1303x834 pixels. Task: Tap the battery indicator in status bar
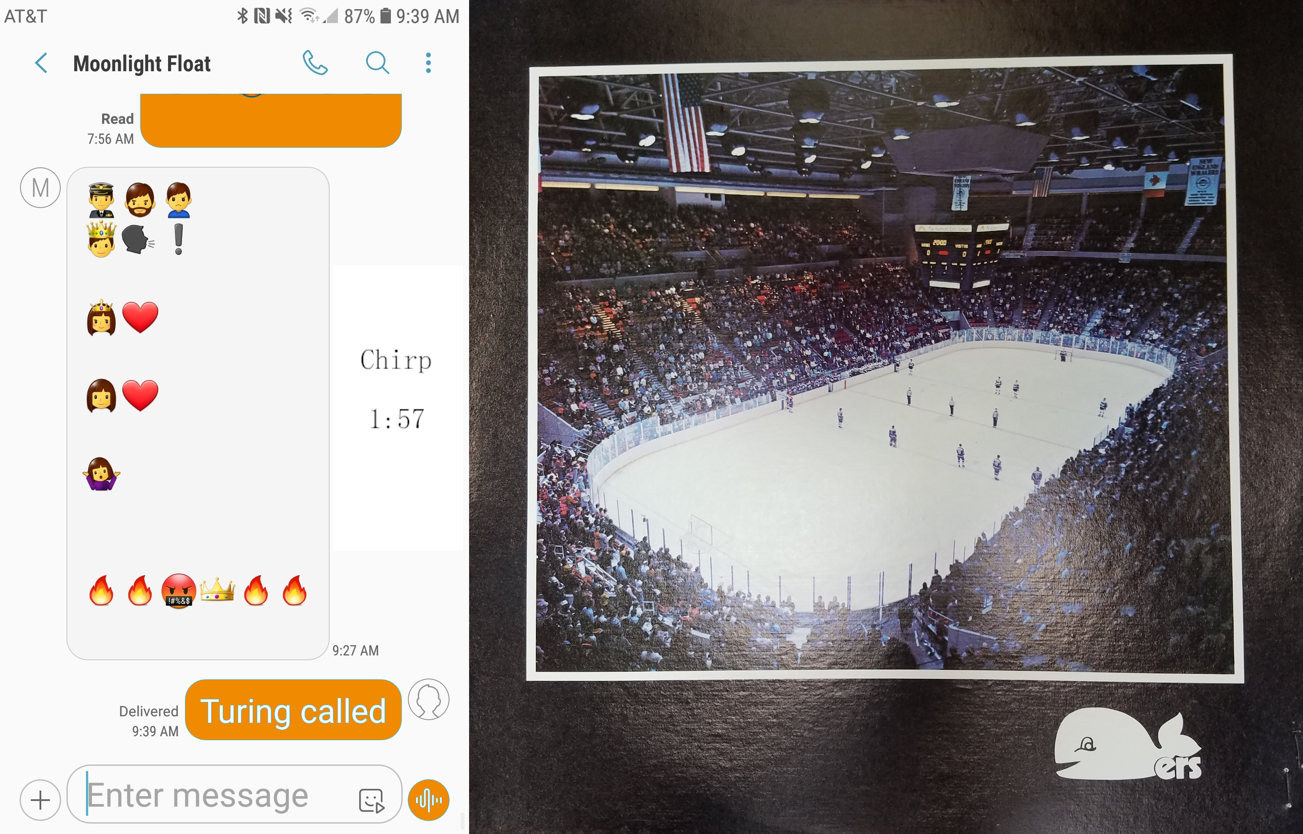click(x=385, y=16)
